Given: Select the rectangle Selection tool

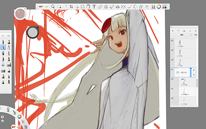Looking at the screenshot, I should [59, 7].
